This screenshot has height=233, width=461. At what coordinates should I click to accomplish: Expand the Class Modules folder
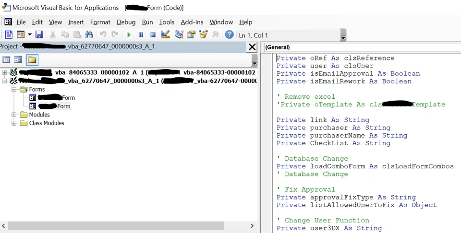click(14, 123)
